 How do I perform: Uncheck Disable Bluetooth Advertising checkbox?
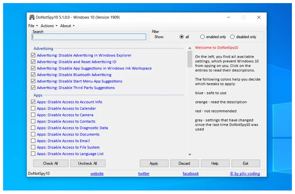coord(33,74)
